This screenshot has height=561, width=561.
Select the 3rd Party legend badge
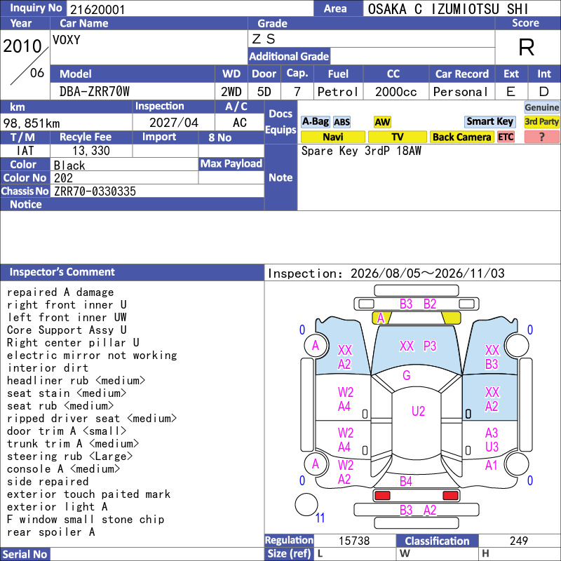tap(541, 121)
